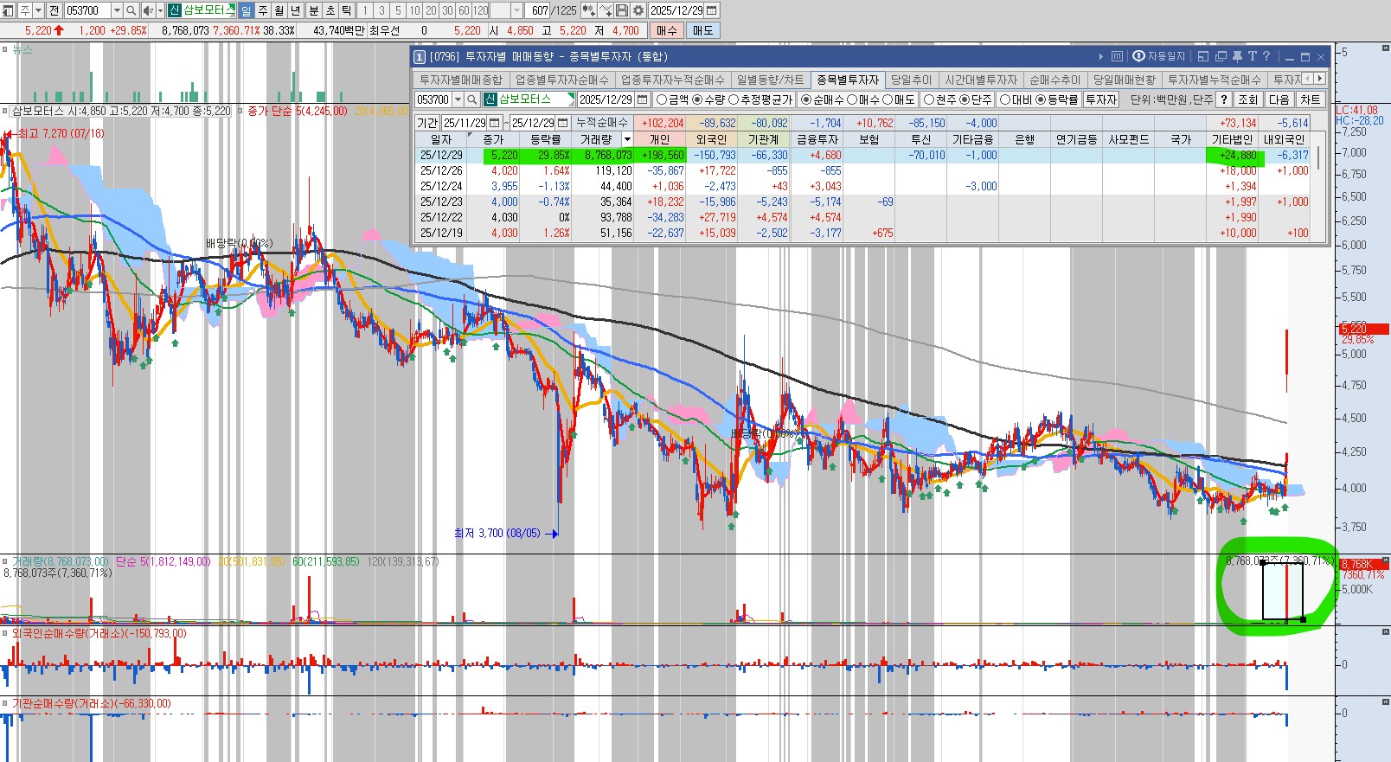1391x762 pixels.
Task: Click the 외국인 column header
Action: pyautogui.click(x=712, y=139)
